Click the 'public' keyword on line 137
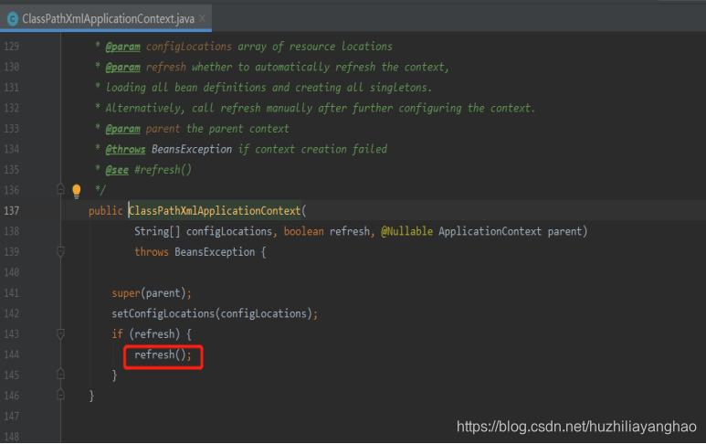This screenshot has height=444, width=706. [x=106, y=211]
